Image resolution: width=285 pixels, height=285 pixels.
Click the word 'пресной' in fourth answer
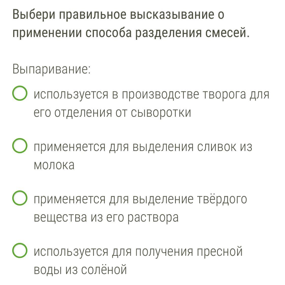220,252
